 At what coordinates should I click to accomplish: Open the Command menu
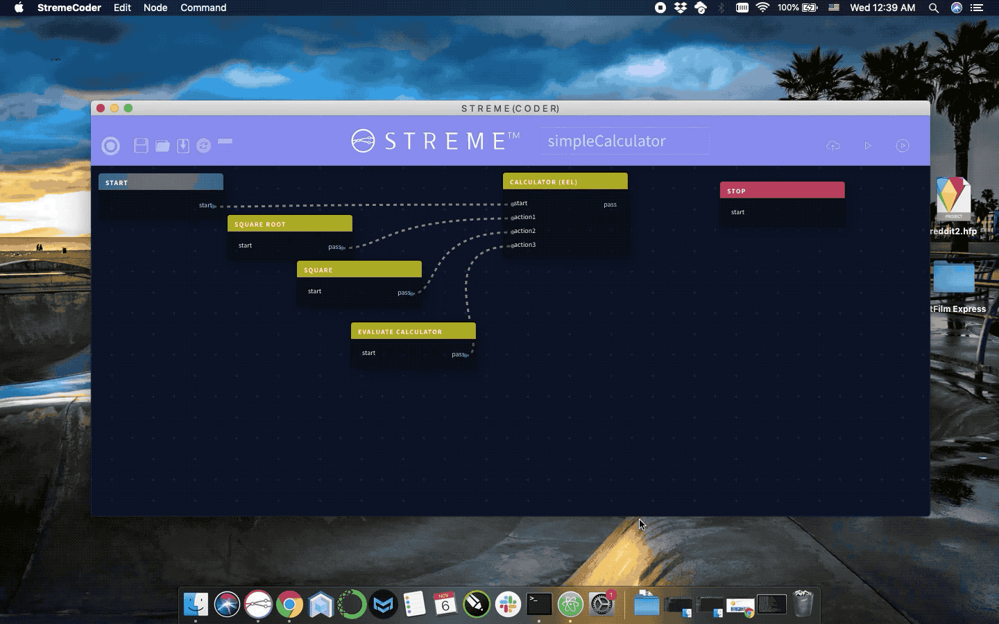[203, 8]
